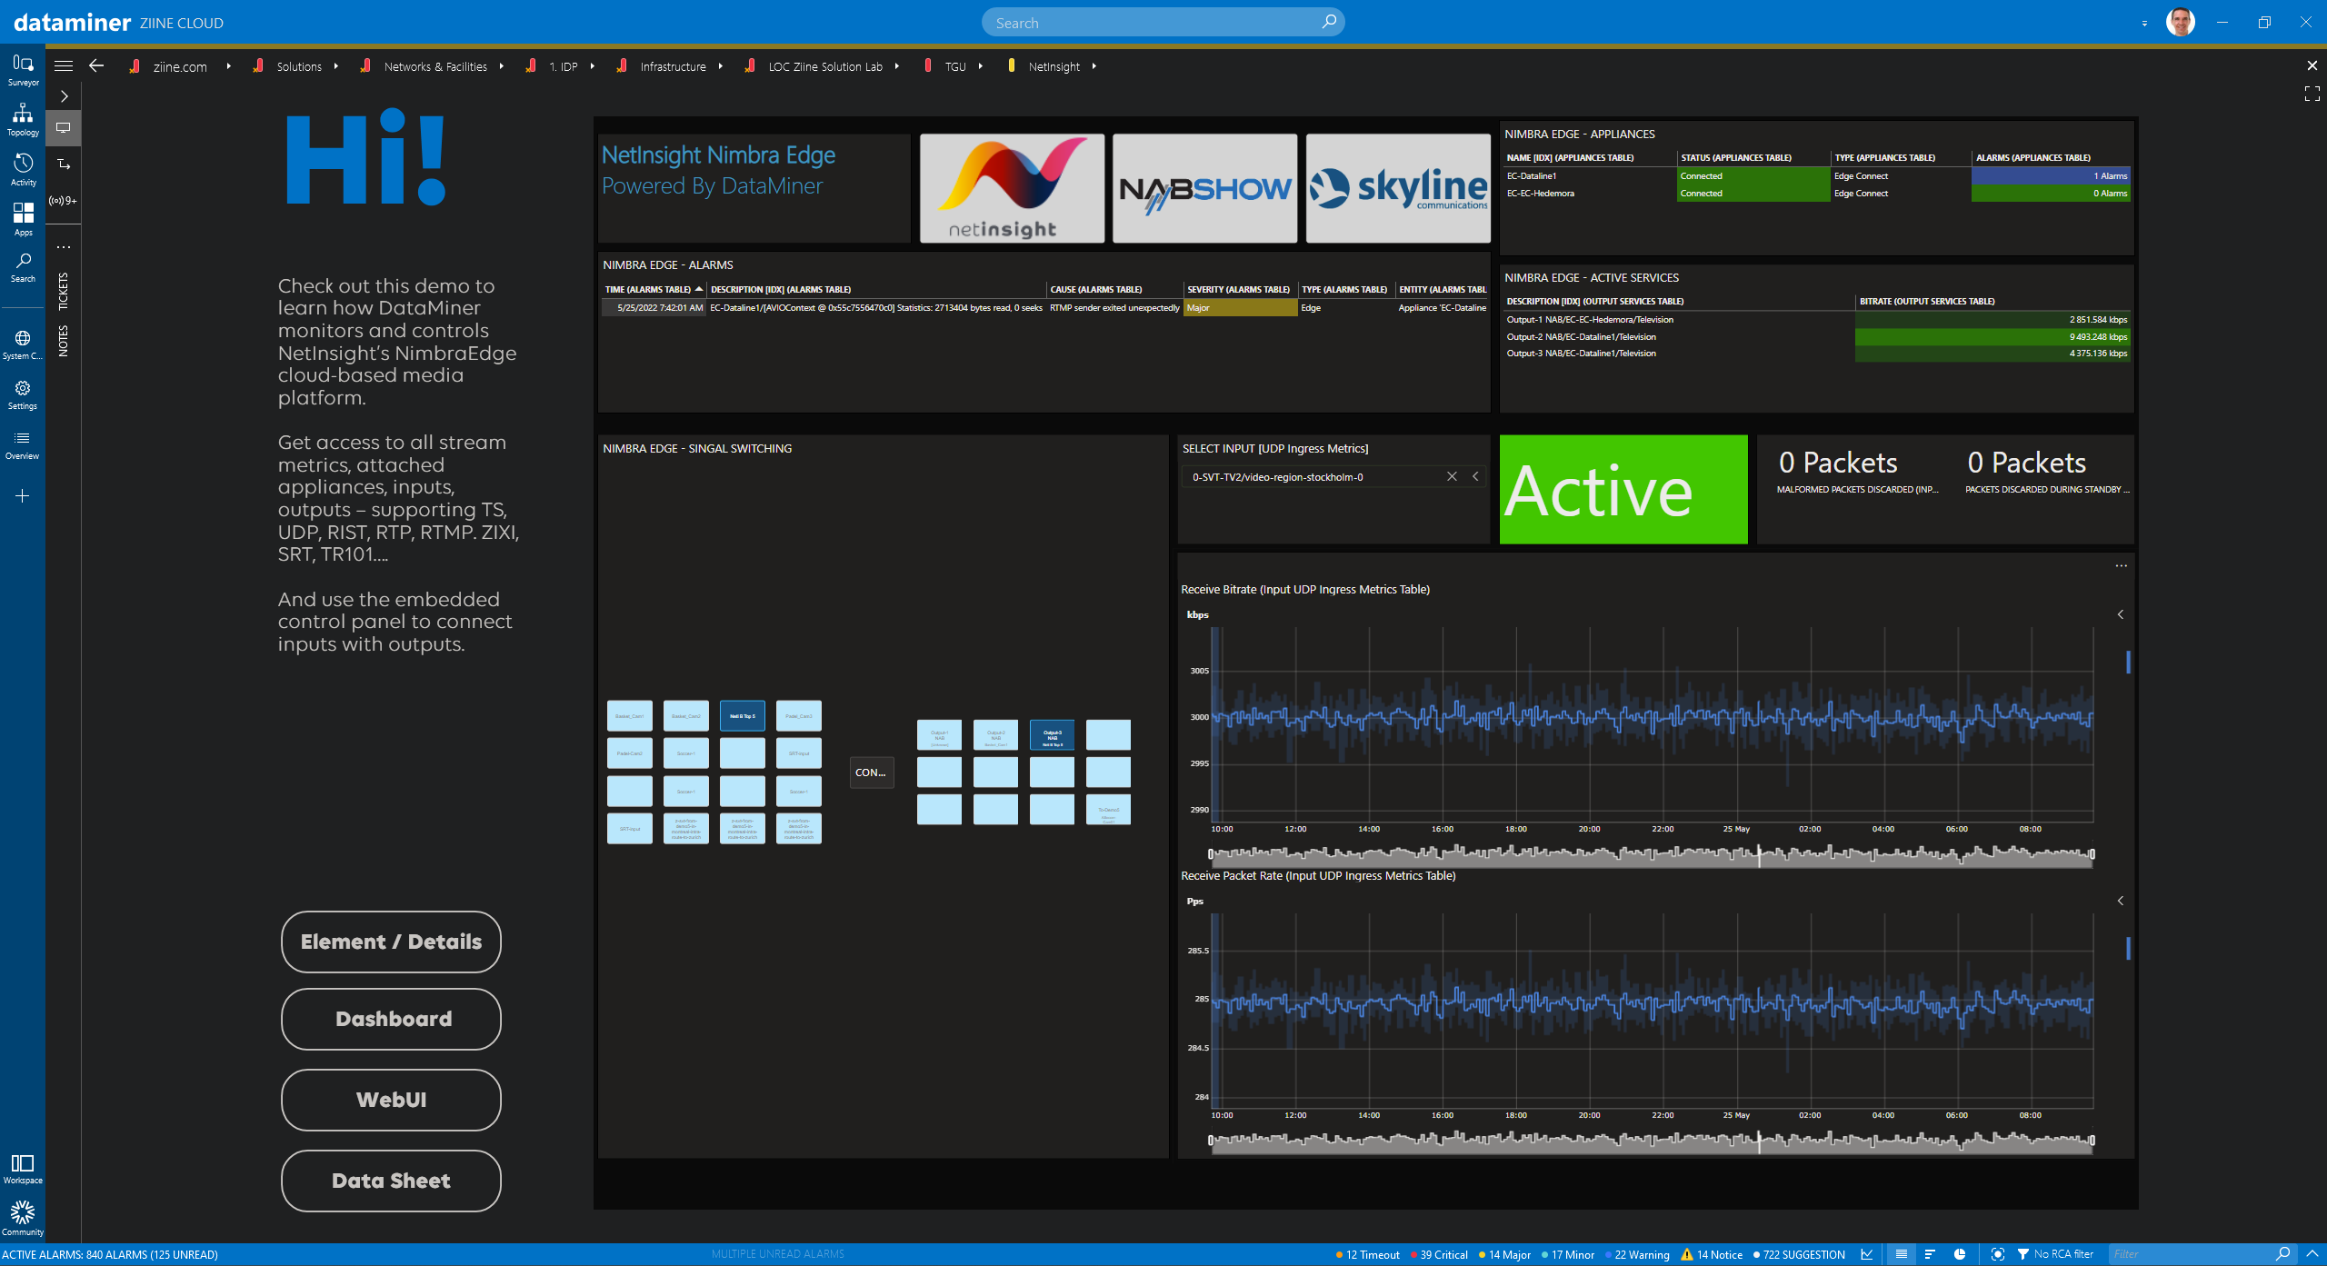Click the magnifier in alarm Filter box
This screenshot has width=2327, height=1266.
(2282, 1254)
